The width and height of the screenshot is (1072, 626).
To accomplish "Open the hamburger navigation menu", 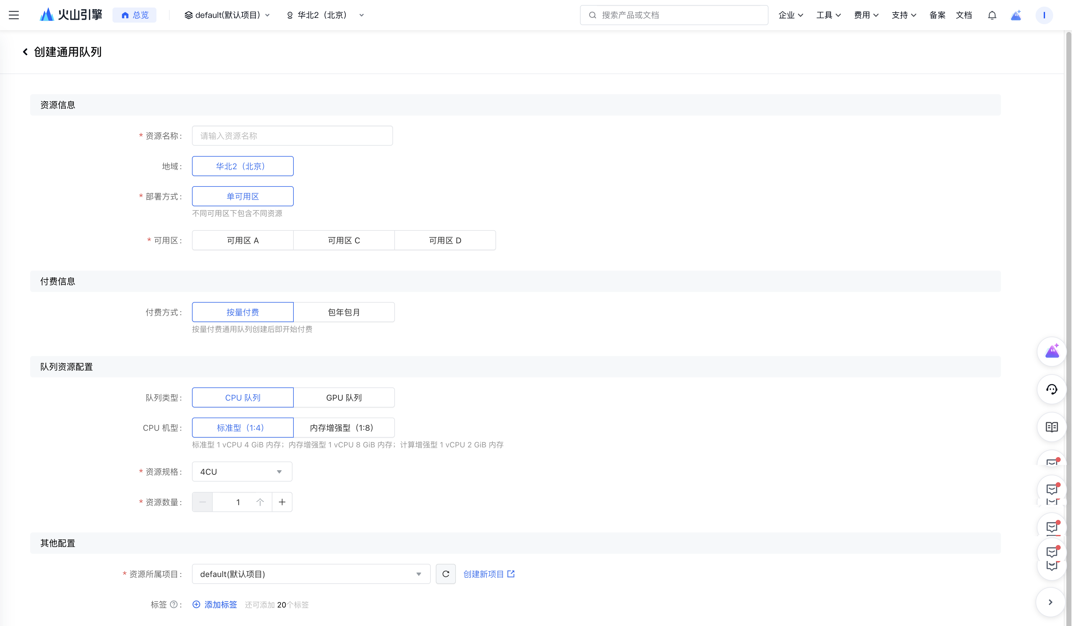I will (x=14, y=15).
